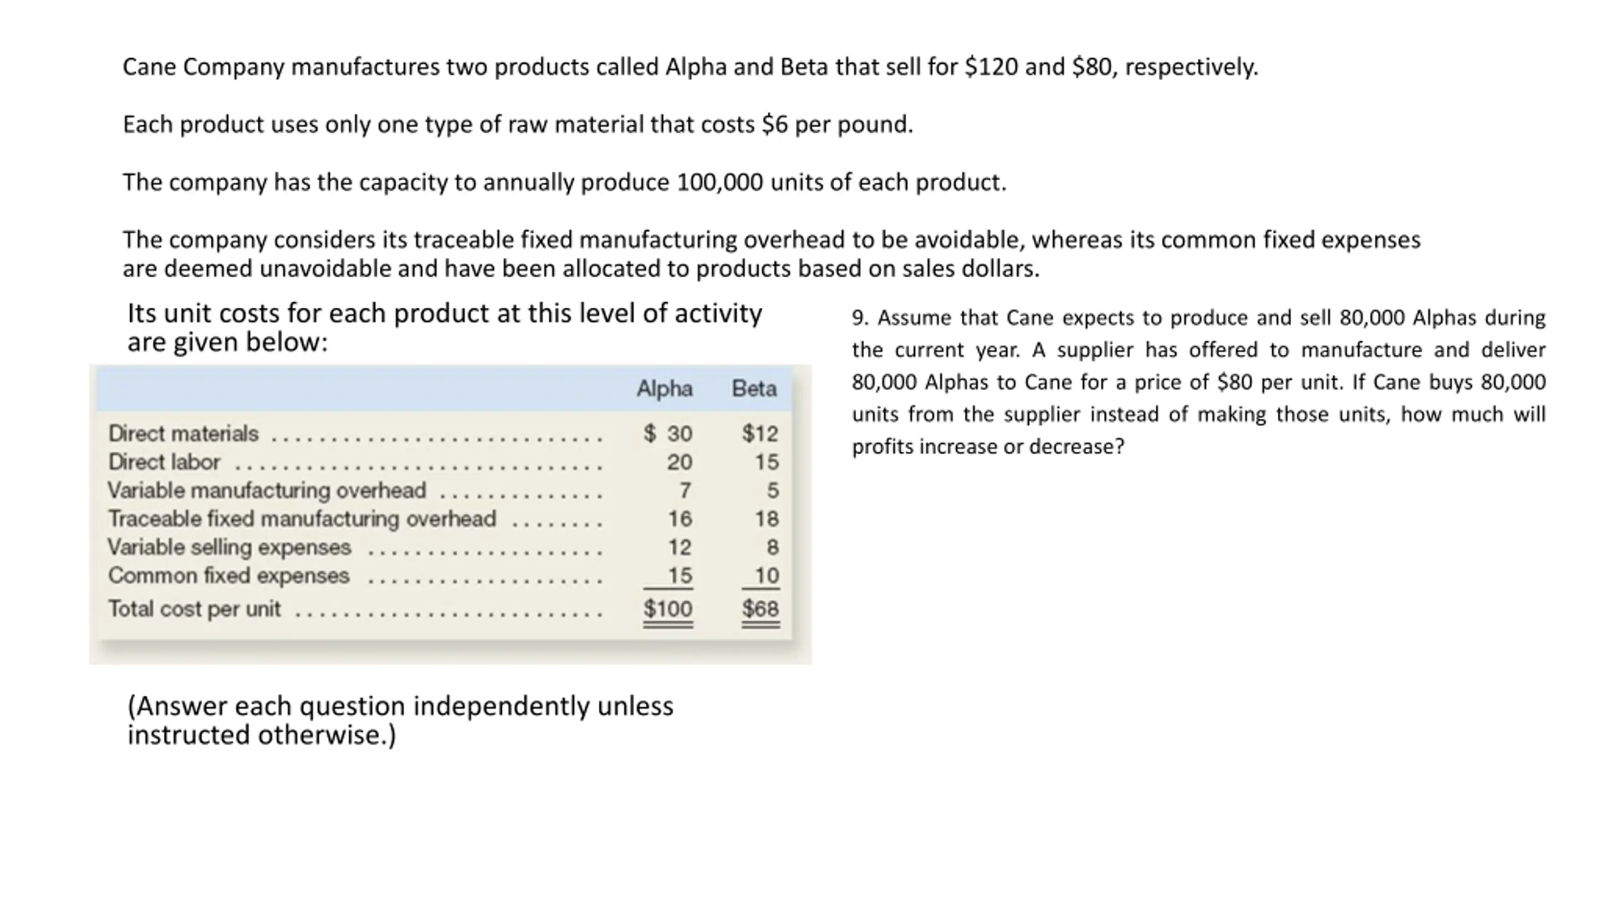Click Beta variable selling expense value 8
Image resolution: width=1602 pixels, height=901 pixels.
(773, 547)
